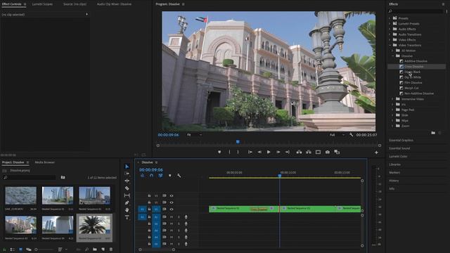Click New Bin icon in Project panel

pos(95,249)
